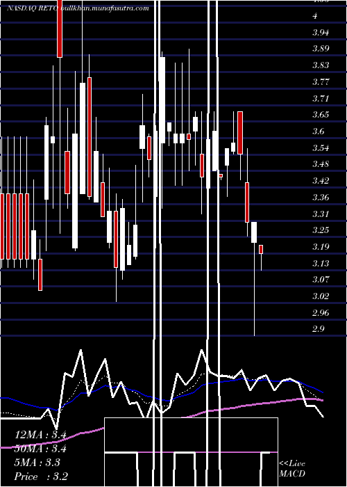Click the price axis label 2.9
Viewport: 347px width, 487px height.
[319, 328]
